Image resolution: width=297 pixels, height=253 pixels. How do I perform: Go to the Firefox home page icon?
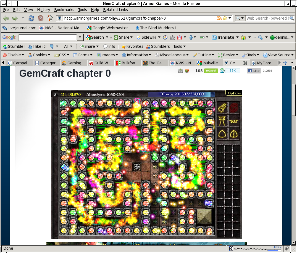tap(50, 18)
